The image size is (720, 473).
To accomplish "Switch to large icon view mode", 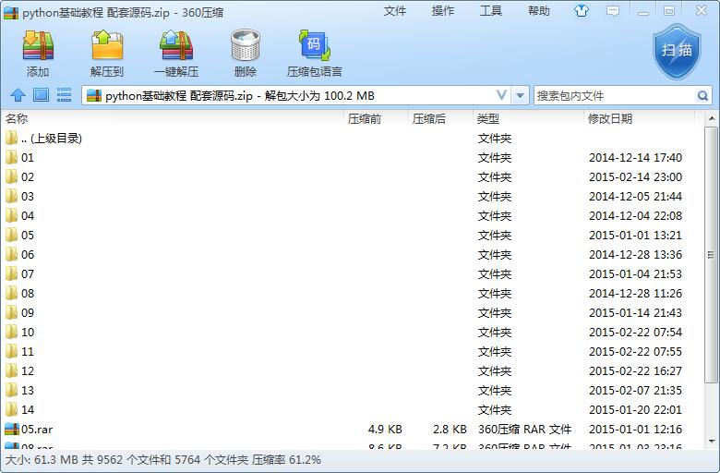I will tap(41, 95).
